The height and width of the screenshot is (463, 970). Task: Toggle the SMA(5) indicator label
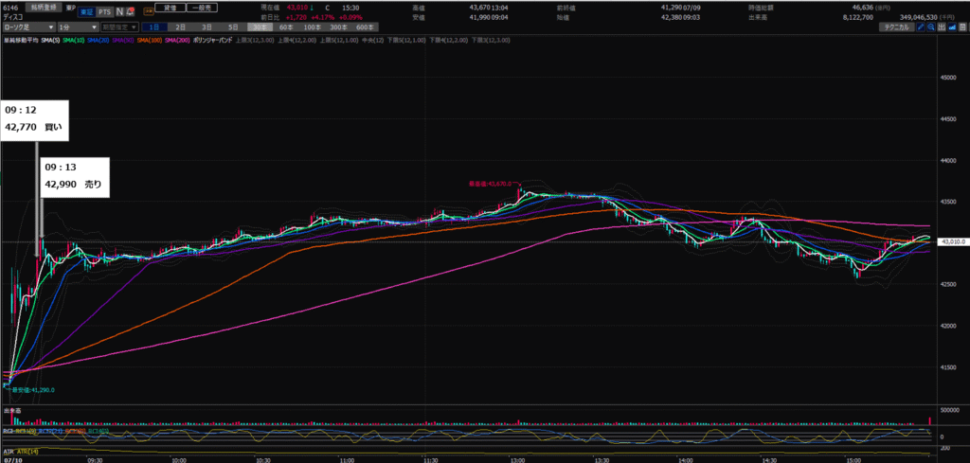pyautogui.click(x=50, y=40)
